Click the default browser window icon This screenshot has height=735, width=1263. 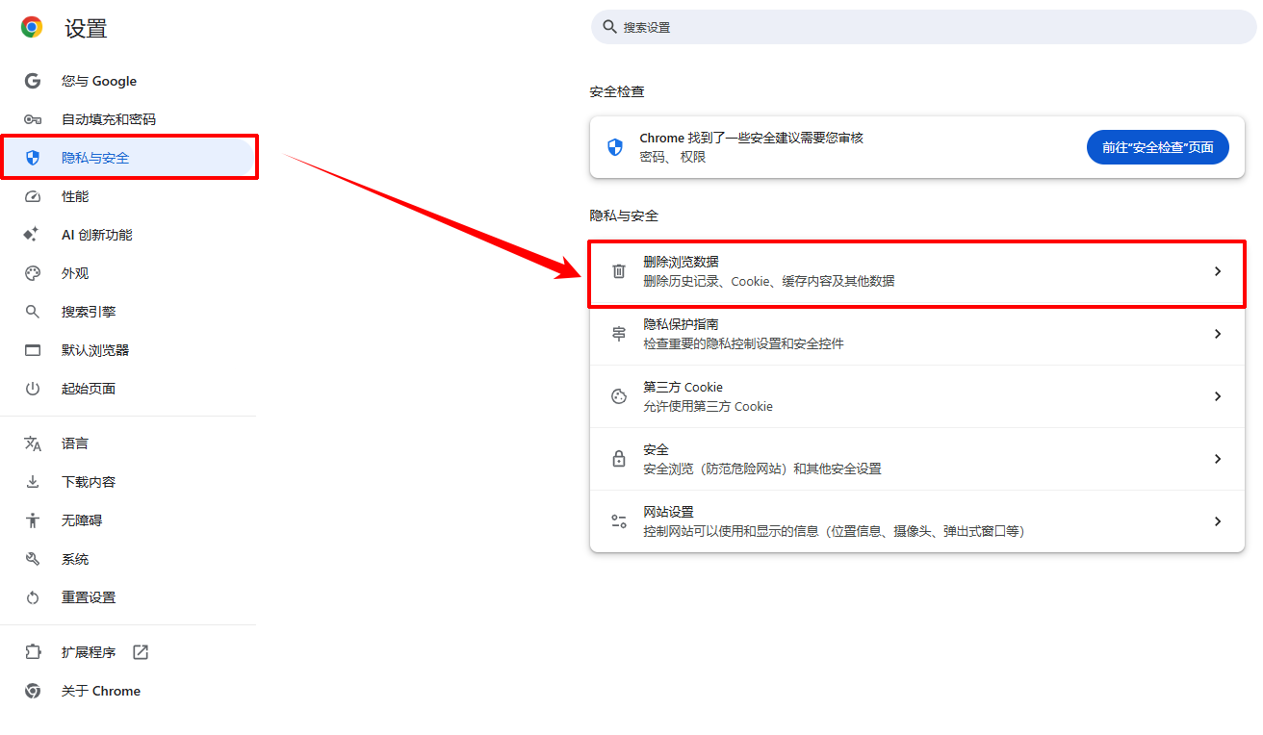coord(33,350)
